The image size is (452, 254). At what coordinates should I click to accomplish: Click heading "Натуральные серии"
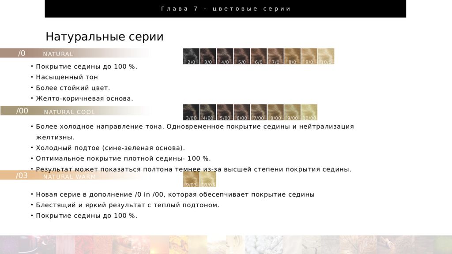105,37
